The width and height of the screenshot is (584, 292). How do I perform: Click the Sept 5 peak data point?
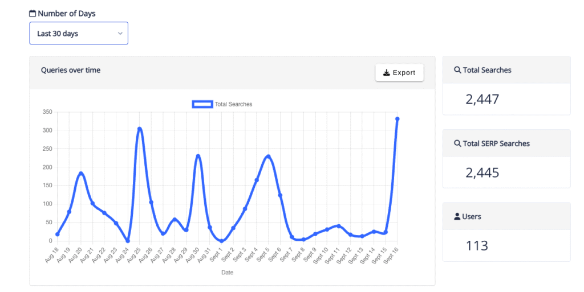click(x=268, y=157)
